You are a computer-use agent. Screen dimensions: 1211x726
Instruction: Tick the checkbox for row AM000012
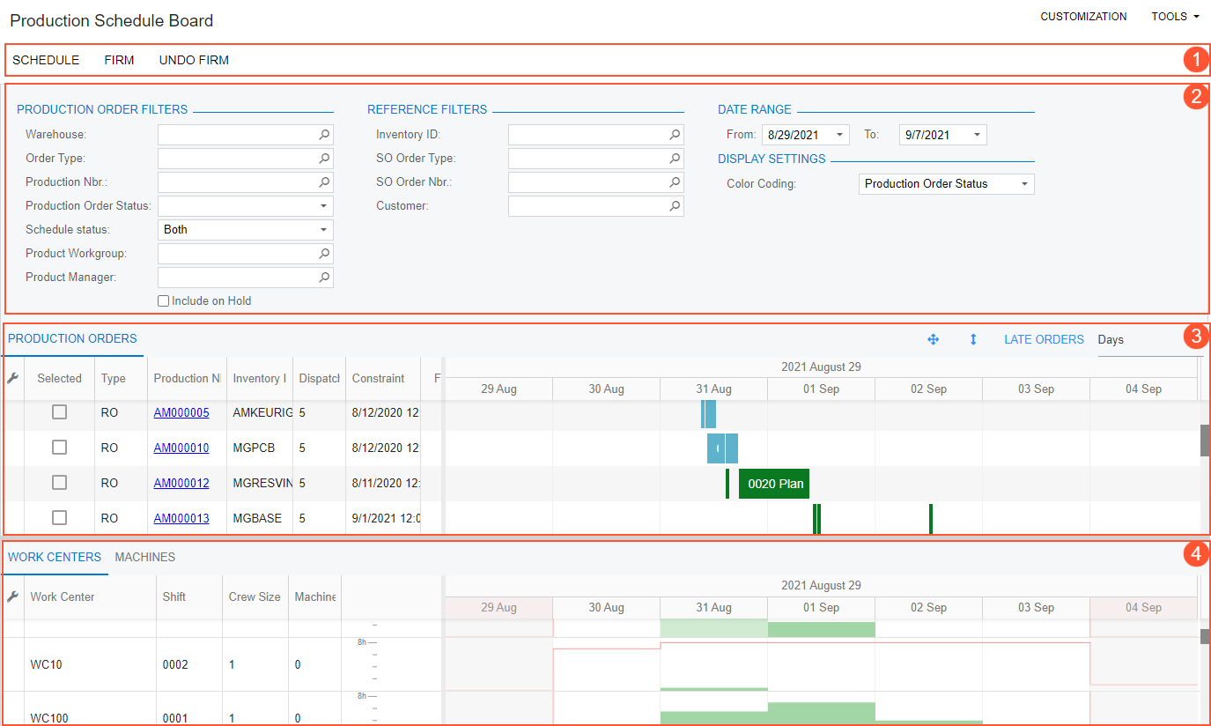pyautogui.click(x=59, y=483)
